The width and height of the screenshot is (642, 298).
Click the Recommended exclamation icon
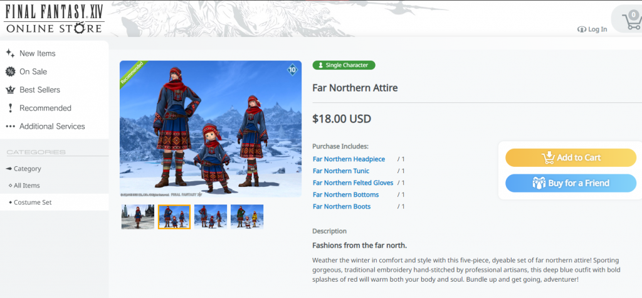tap(10, 108)
